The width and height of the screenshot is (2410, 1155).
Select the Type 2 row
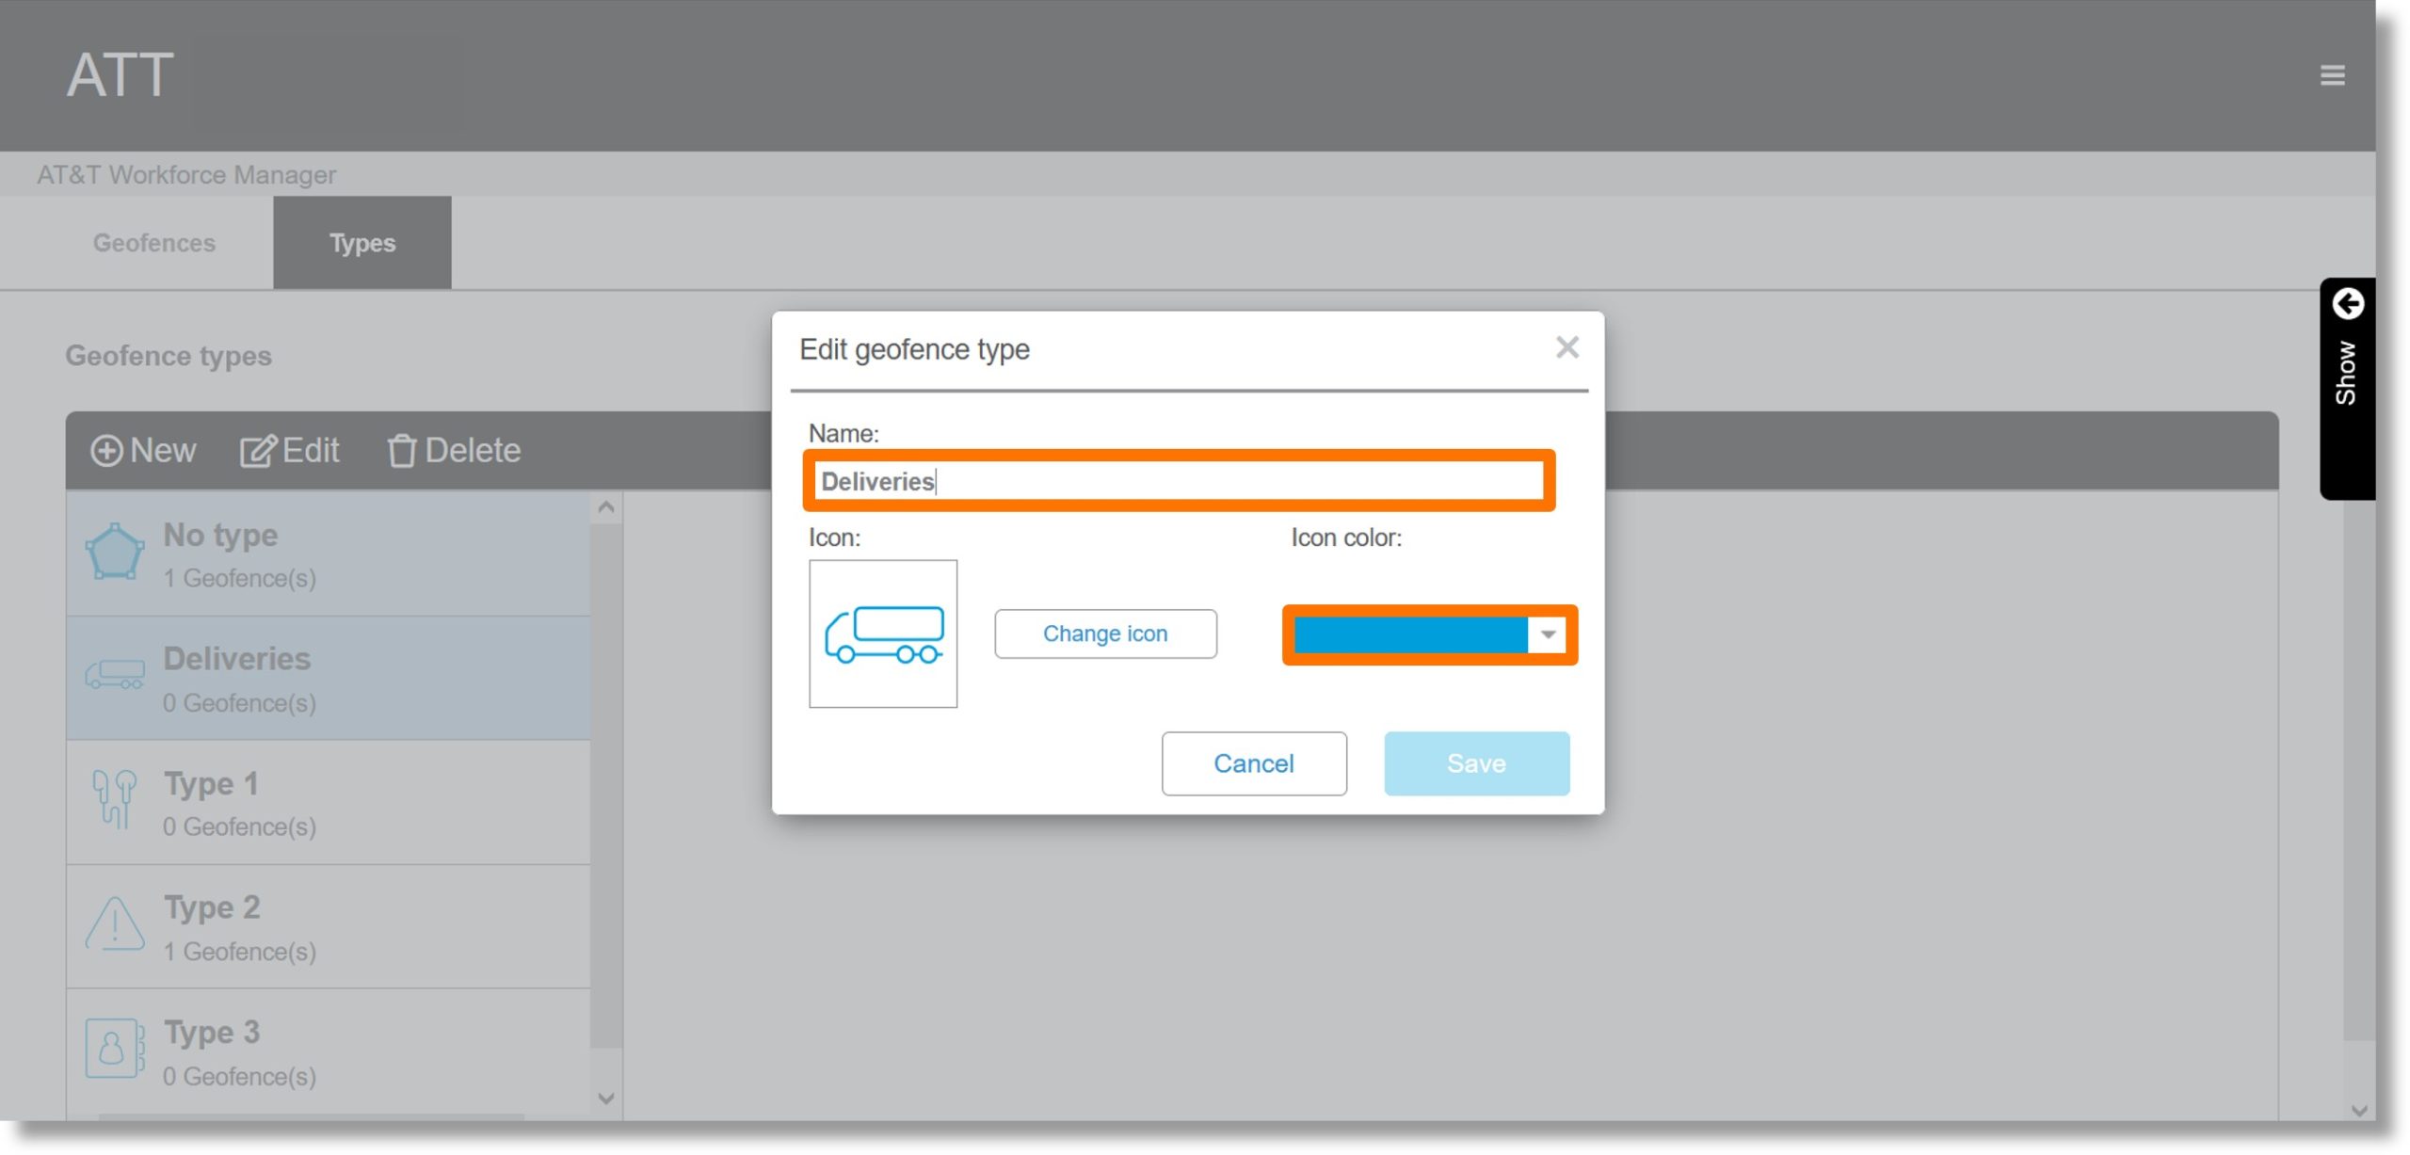click(x=329, y=927)
